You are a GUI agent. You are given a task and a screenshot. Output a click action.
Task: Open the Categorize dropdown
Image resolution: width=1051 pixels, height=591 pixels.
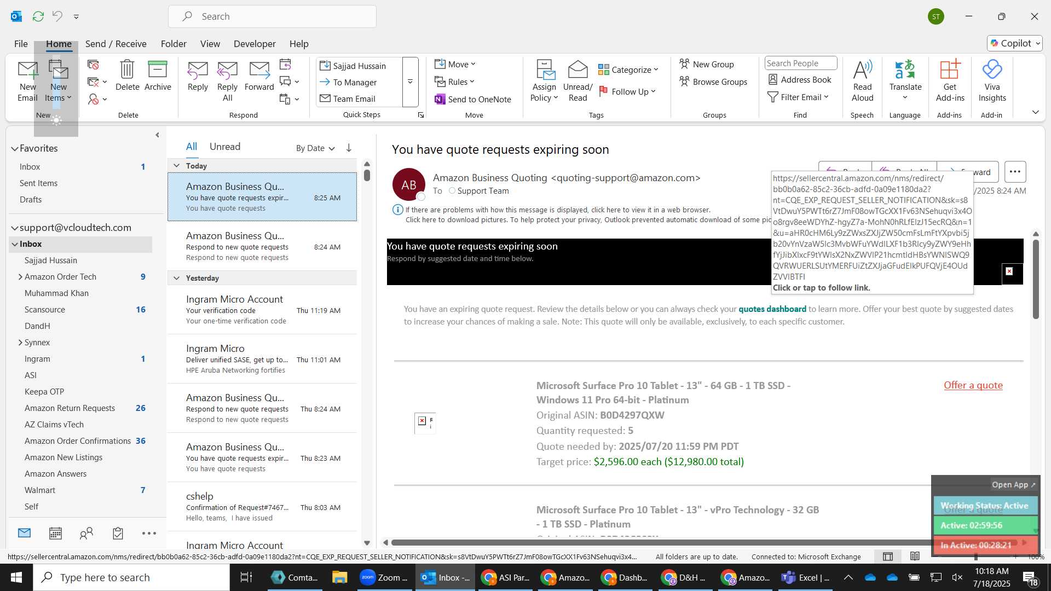click(628, 69)
